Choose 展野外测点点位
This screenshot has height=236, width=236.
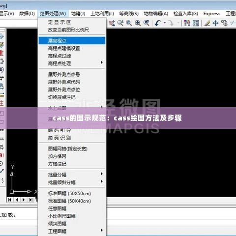(x=72, y=89)
